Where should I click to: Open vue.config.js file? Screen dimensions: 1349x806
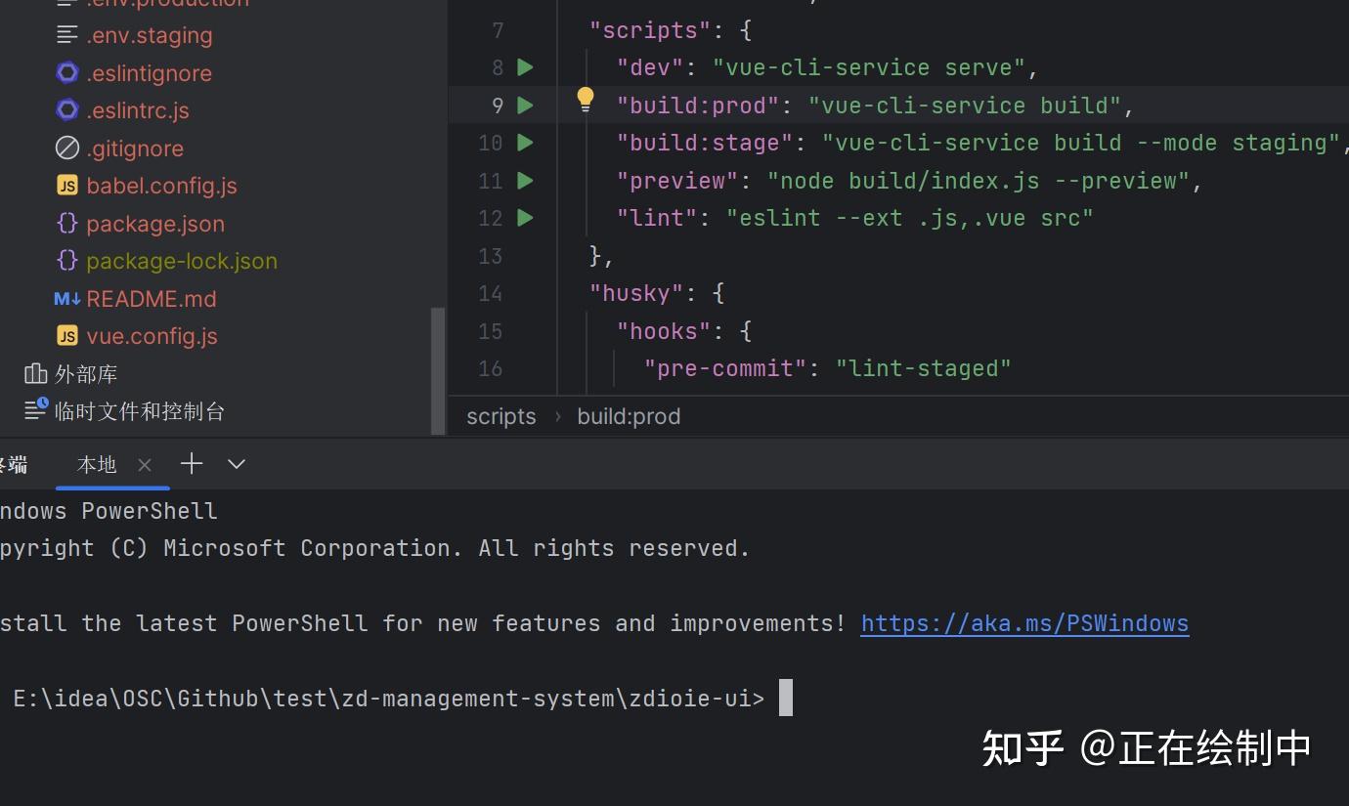click(152, 336)
